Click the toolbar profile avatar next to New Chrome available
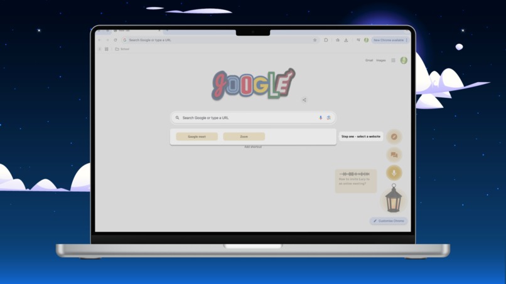Viewport: 506px width, 284px height. tap(366, 40)
